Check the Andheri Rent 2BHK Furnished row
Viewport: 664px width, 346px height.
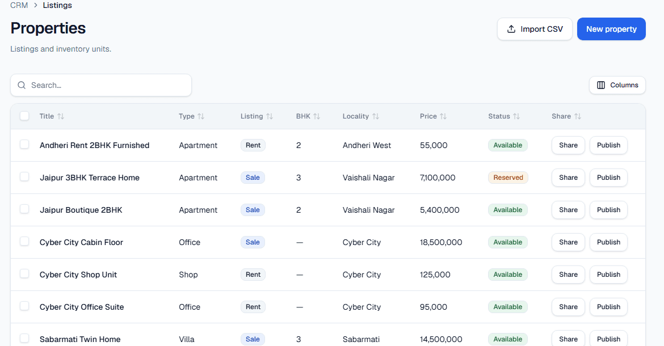[24, 144]
